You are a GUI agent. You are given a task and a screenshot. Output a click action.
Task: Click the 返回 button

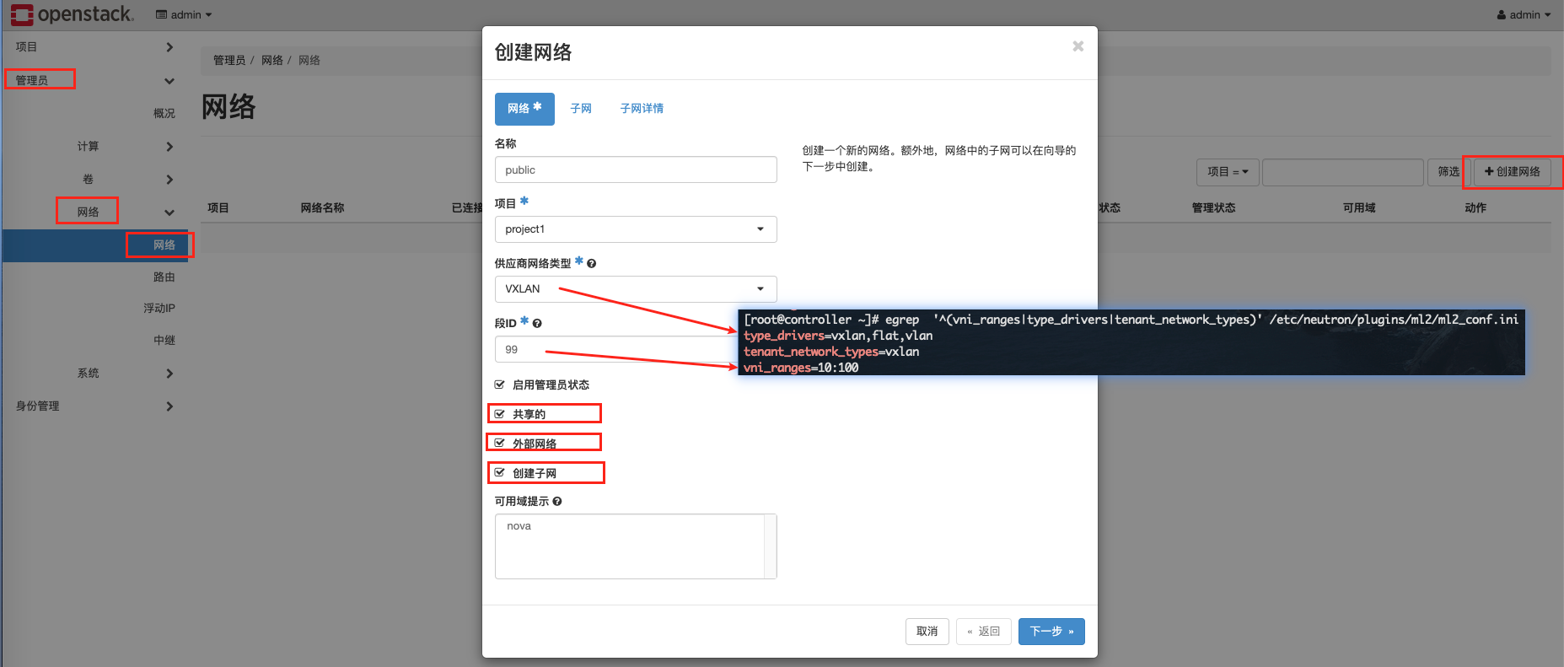pyautogui.click(x=984, y=632)
